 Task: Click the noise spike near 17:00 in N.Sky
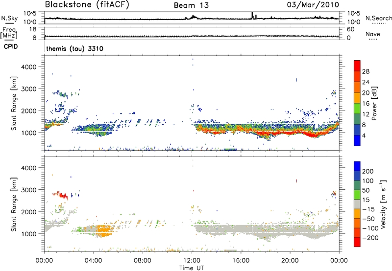coord(252,16)
